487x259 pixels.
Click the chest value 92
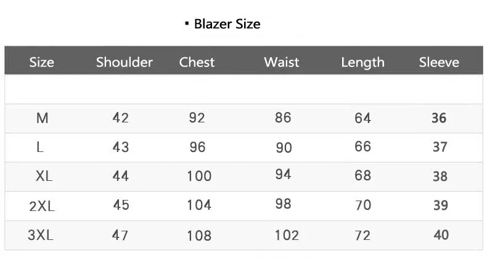[197, 118]
